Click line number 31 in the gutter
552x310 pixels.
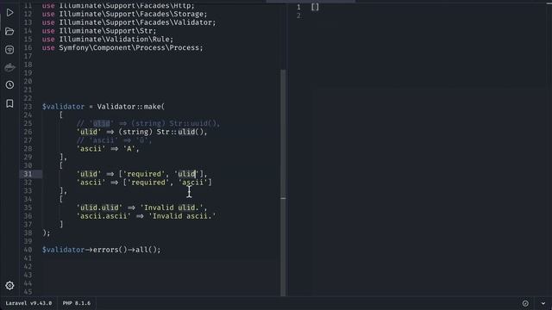(28, 174)
